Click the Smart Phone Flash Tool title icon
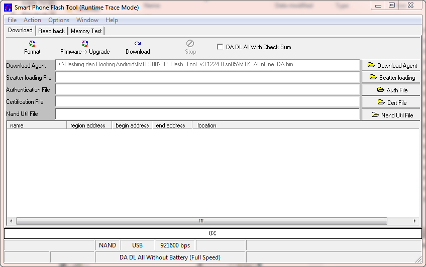Viewport: 426px width, 267px height. pos(8,8)
